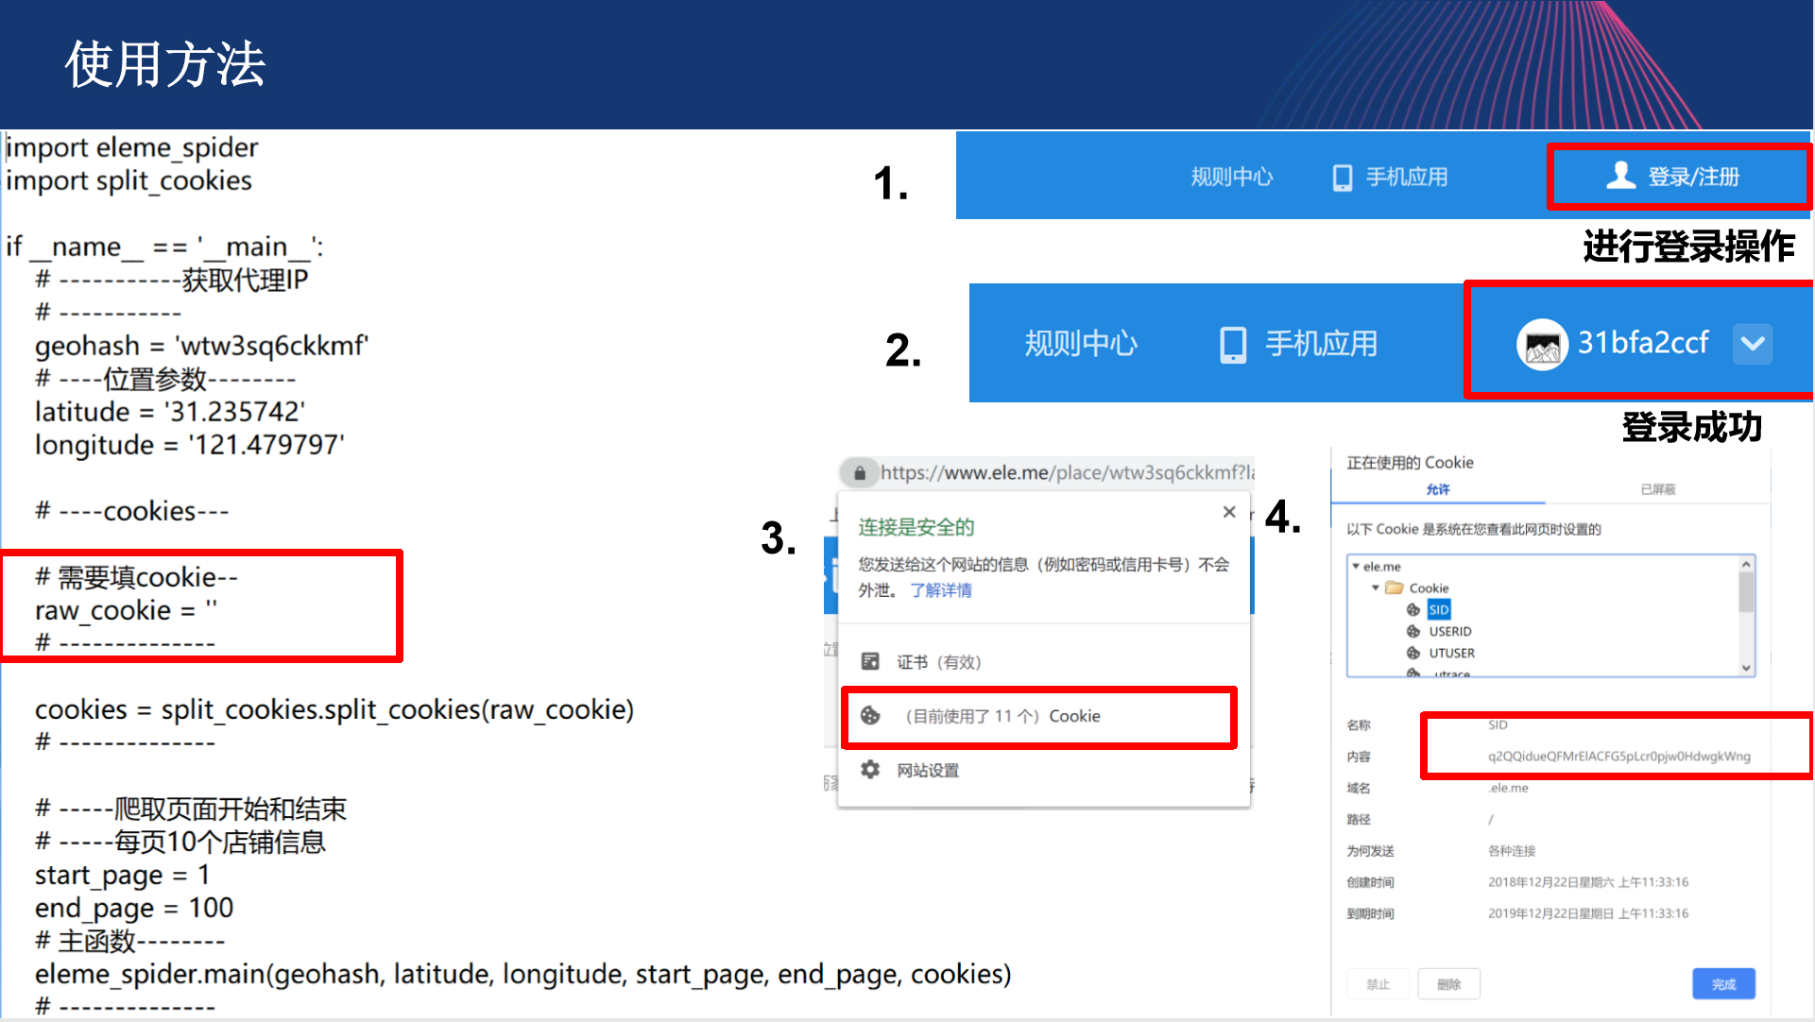Click the 31bfa2ccf user avatar
1815x1022 pixels.
pos(1542,345)
